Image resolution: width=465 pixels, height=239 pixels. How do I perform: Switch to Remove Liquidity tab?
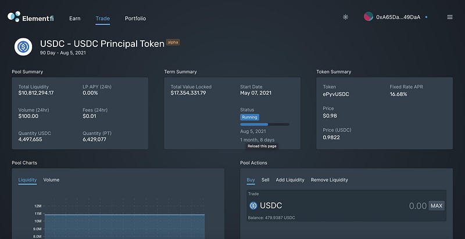point(329,180)
